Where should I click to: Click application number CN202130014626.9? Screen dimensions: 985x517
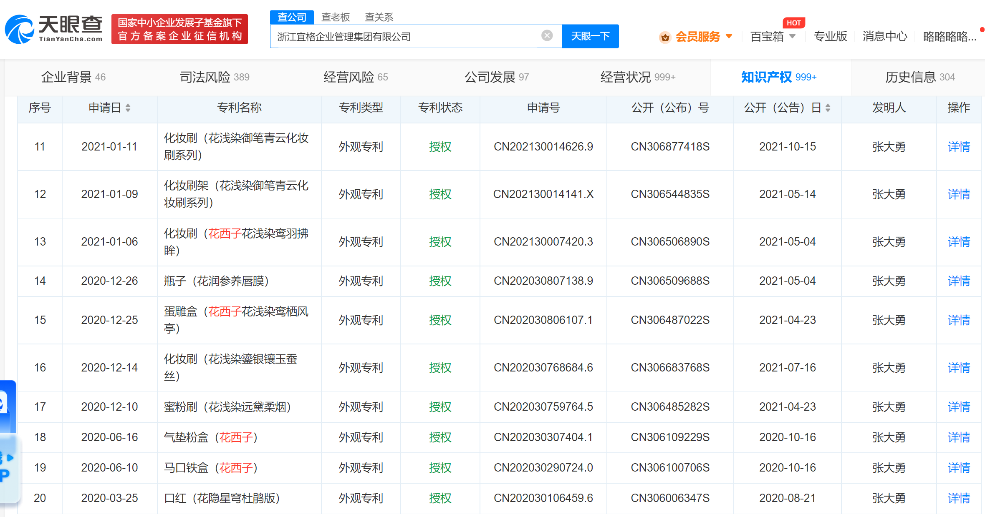(543, 147)
